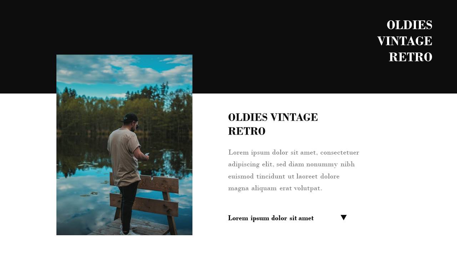Viewport: 457px width, 257px height.
Task: Select the gray Lorem ipsum paragraph's first line
Action: click(x=293, y=152)
